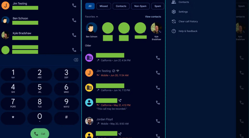Choose Clear call history menu item

[x=188, y=22]
